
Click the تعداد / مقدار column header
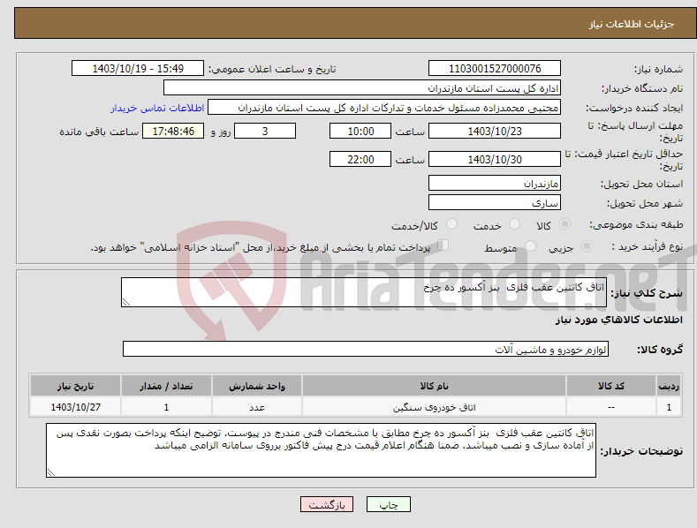(166, 386)
